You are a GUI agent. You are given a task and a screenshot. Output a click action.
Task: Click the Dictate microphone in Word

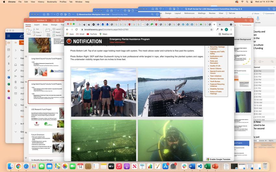pyautogui.click(x=258, y=19)
